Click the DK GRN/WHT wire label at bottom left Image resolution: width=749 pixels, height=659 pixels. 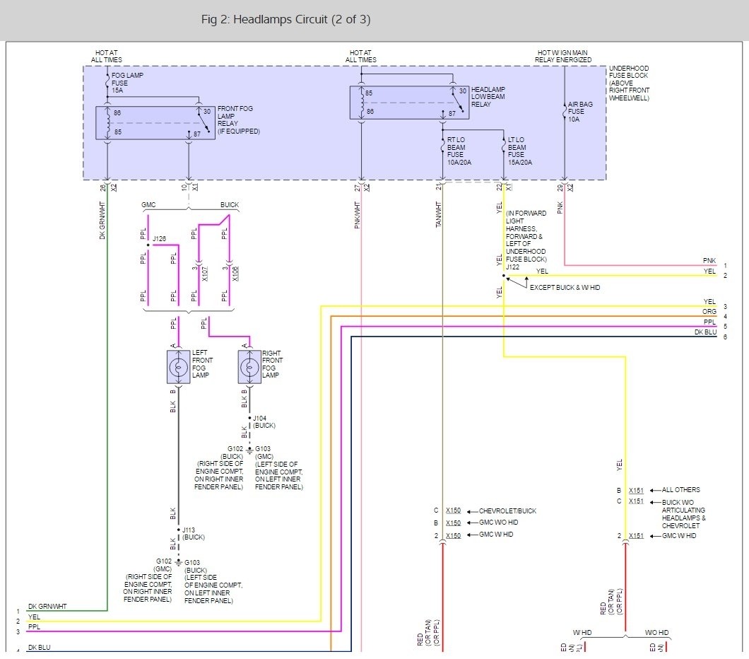pyautogui.click(x=47, y=607)
